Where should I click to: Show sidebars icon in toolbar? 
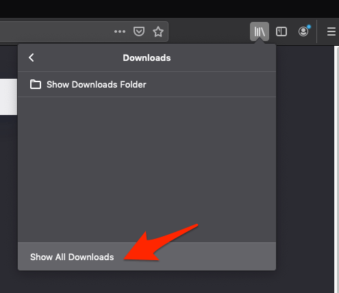tap(281, 31)
